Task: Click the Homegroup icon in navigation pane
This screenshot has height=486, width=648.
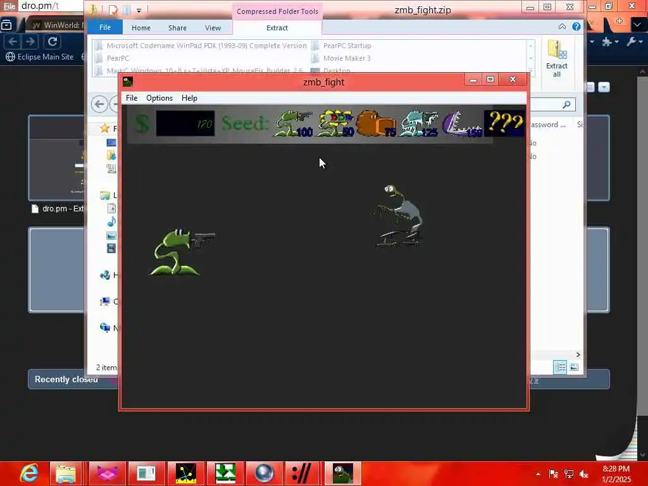Action: [x=105, y=275]
